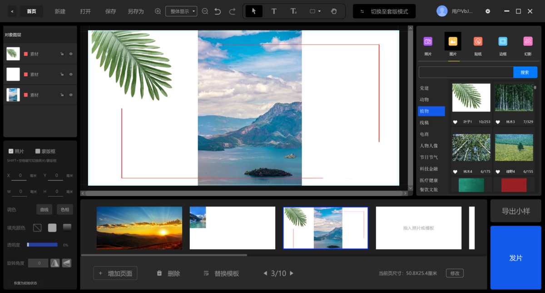Image resolution: width=545 pixels, height=293 pixels.
Task: Hide the landscape 素材 layer
Action: click(x=71, y=95)
